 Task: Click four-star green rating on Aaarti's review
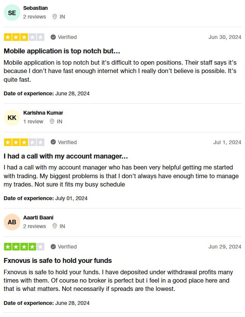tap(24, 247)
